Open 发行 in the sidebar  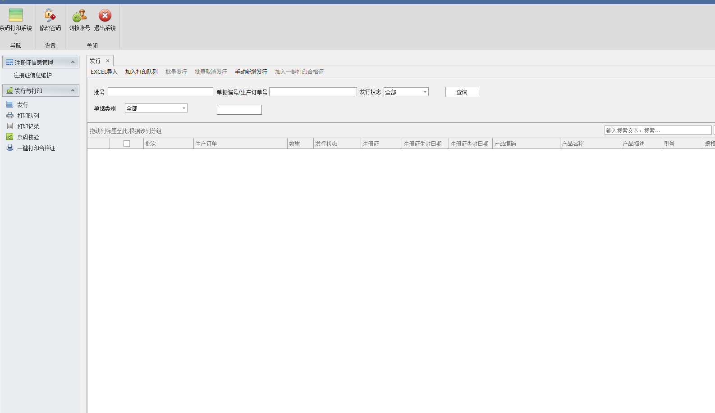[x=23, y=105]
